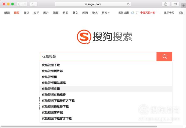
Task: Switch to the 图片 tab
Action: (x=46, y=13)
